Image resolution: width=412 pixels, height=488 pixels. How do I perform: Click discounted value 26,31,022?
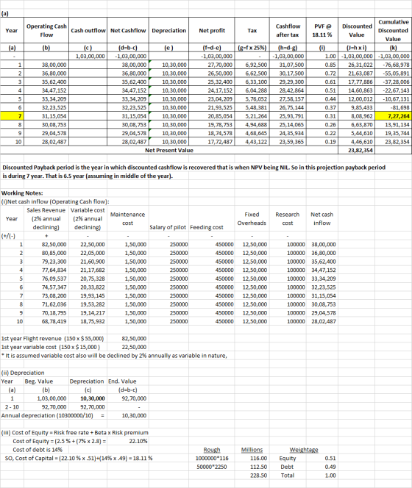click(360, 65)
